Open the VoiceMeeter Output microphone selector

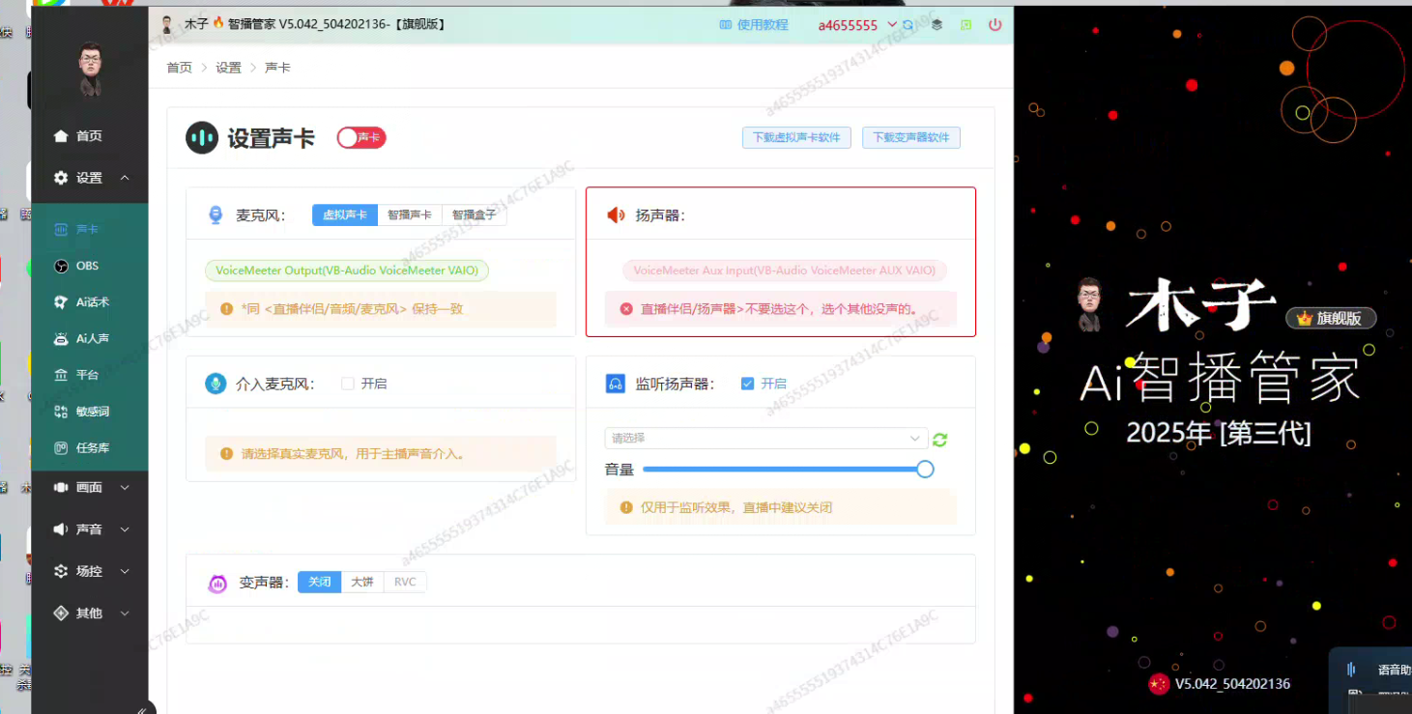pyautogui.click(x=347, y=271)
